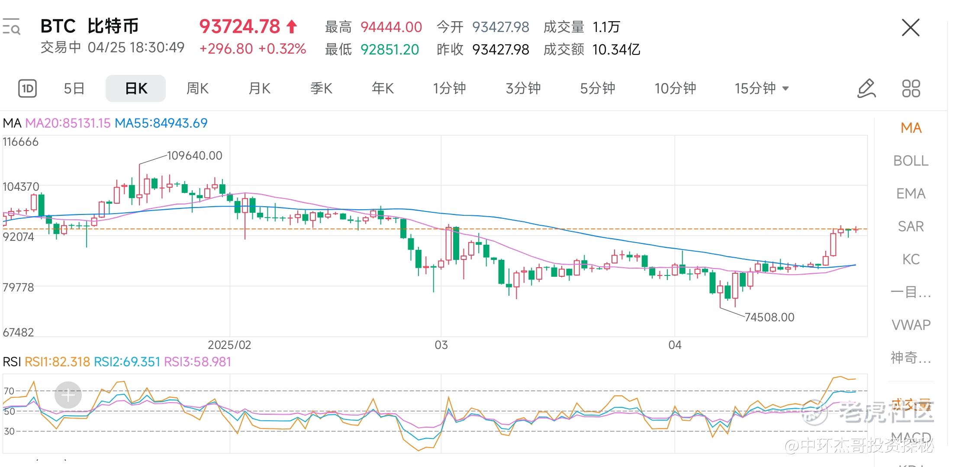
Task: Close the BTC chart with X
Action: (910, 28)
